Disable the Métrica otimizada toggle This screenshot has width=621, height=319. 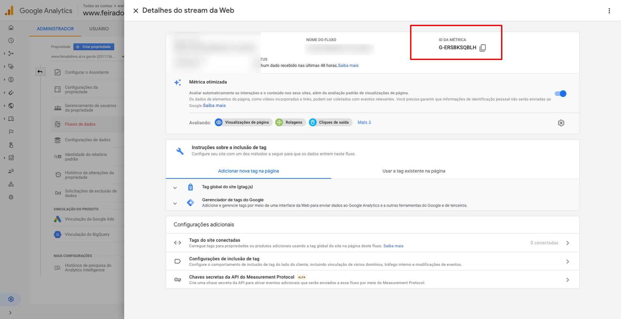561,94
